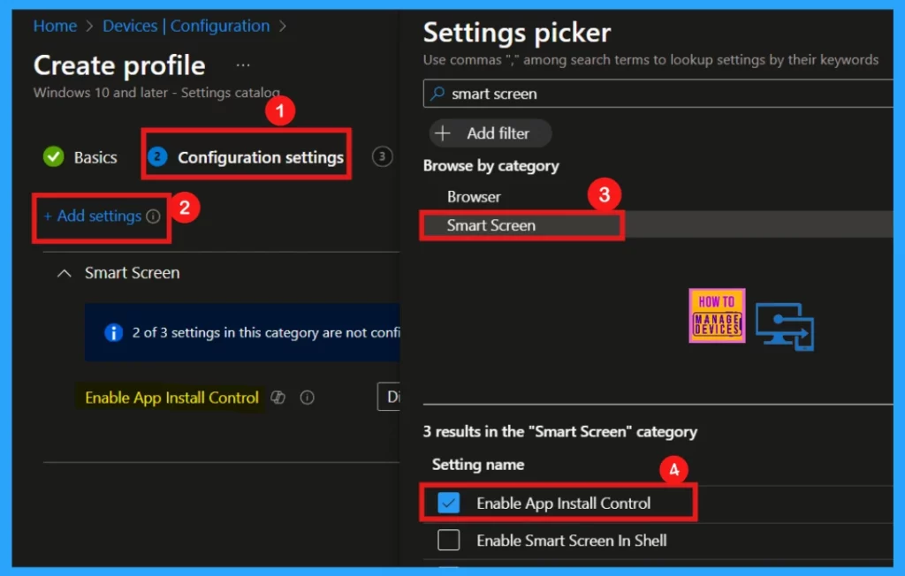Click the Enable App Install Control setting label

pos(171,398)
